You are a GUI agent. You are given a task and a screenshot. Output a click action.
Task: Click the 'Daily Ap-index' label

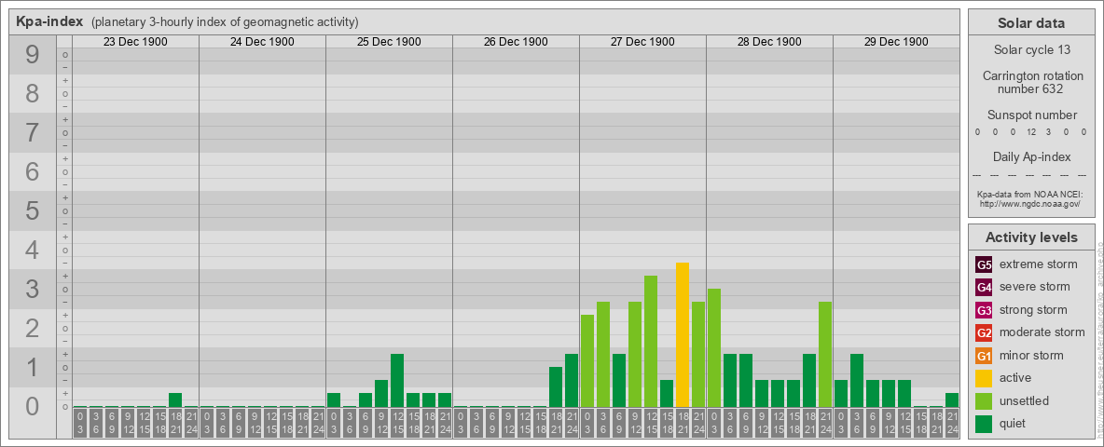tap(1031, 156)
